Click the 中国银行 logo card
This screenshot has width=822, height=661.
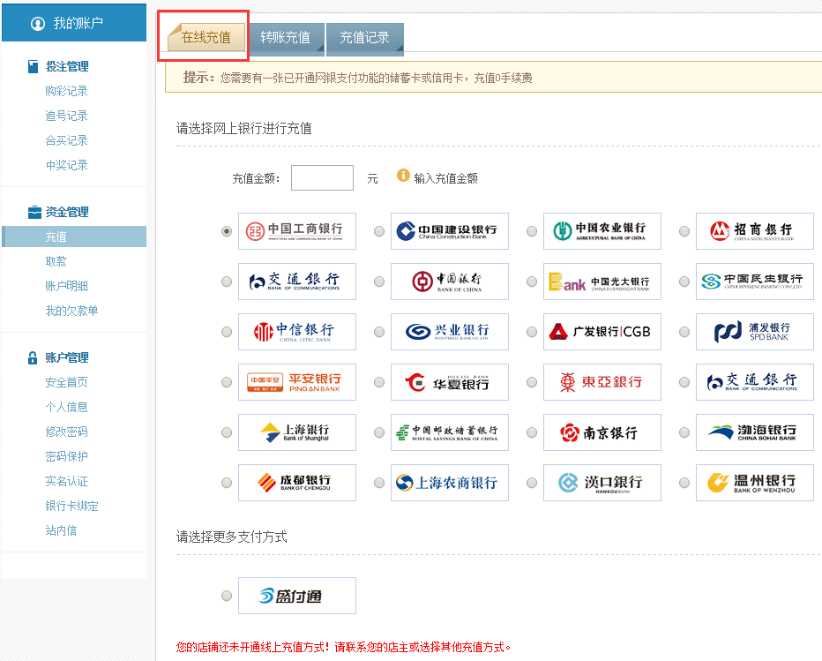pos(449,282)
